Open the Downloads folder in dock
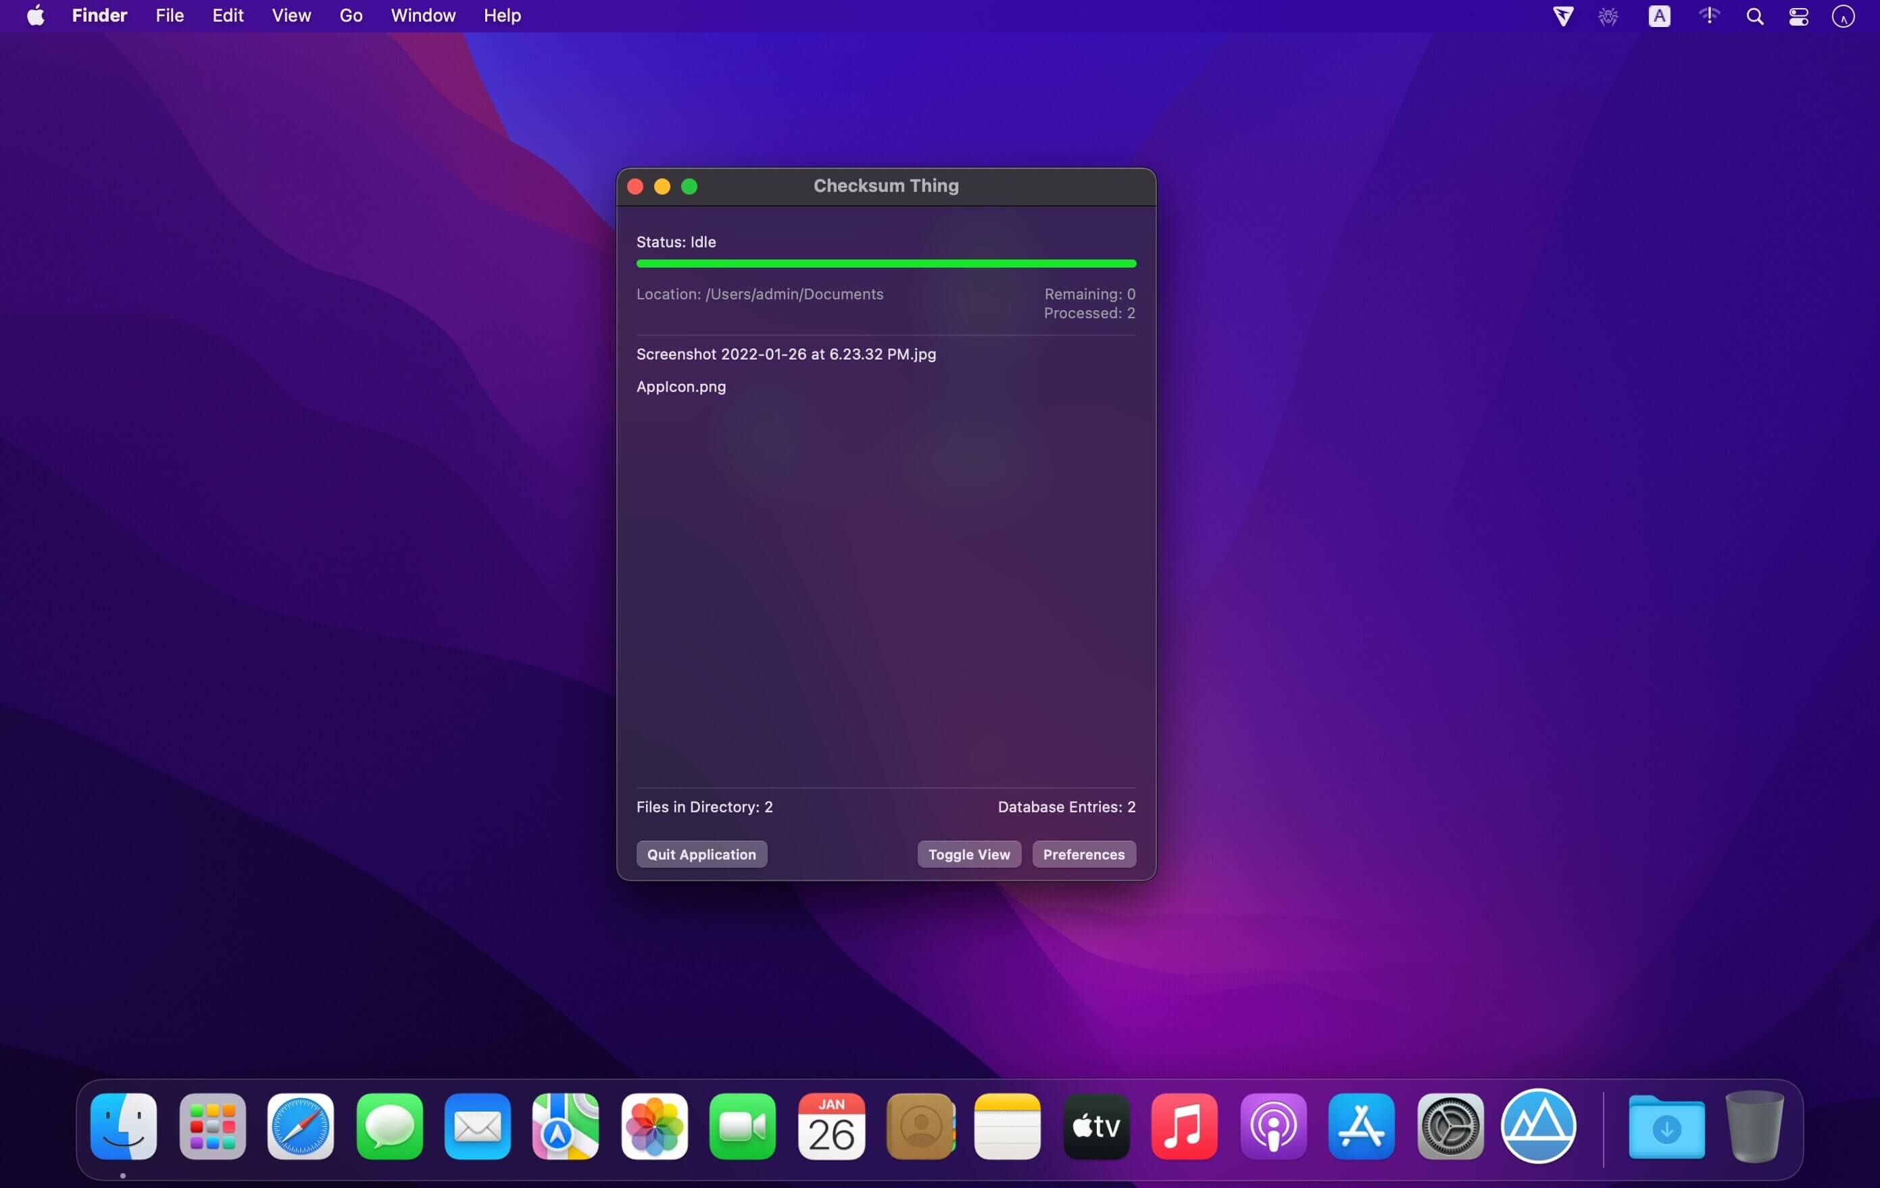The width and height of the screenshot is (1880, 1188). [x=1666, y=1128]
